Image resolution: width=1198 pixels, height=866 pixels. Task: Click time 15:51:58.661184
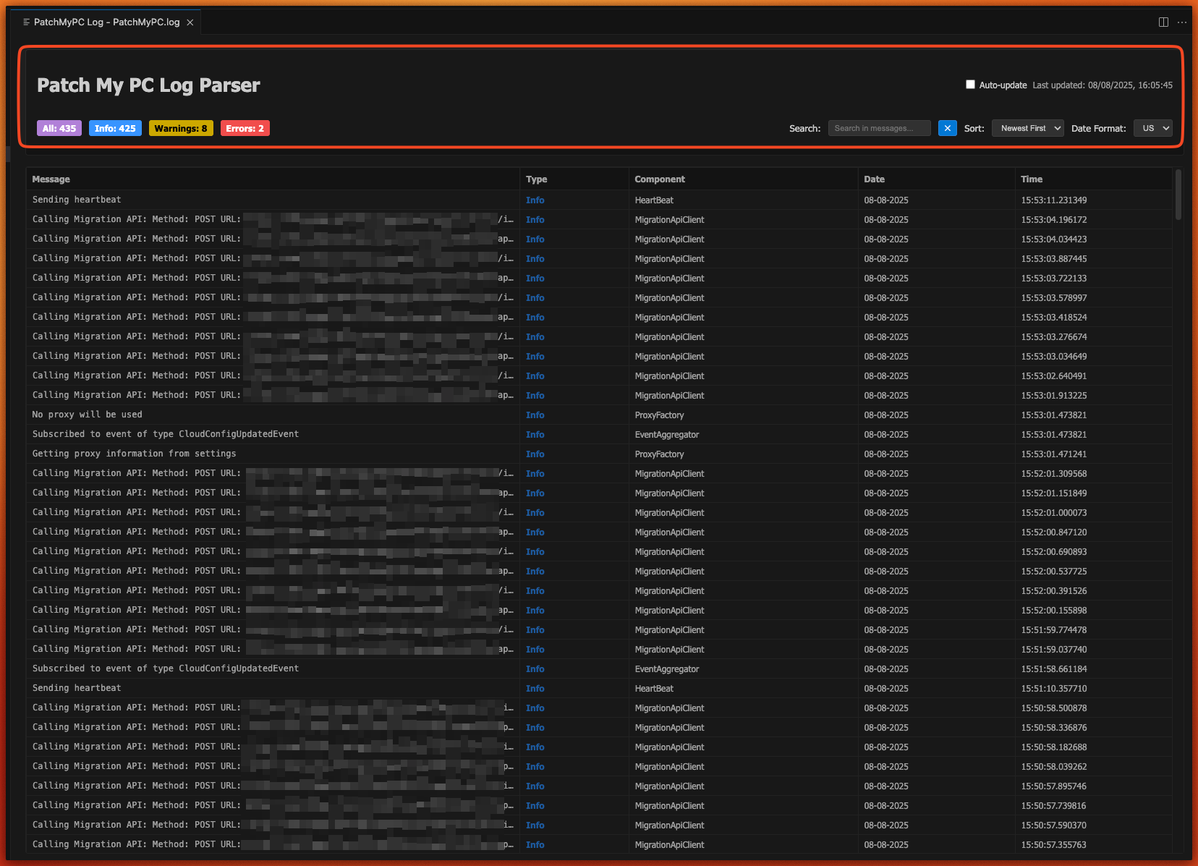click(x=1054, y=669)
